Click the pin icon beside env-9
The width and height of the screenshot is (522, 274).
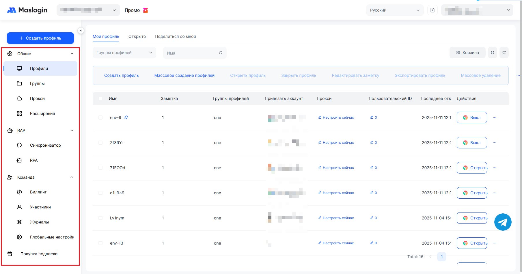[x=126, y=118]
